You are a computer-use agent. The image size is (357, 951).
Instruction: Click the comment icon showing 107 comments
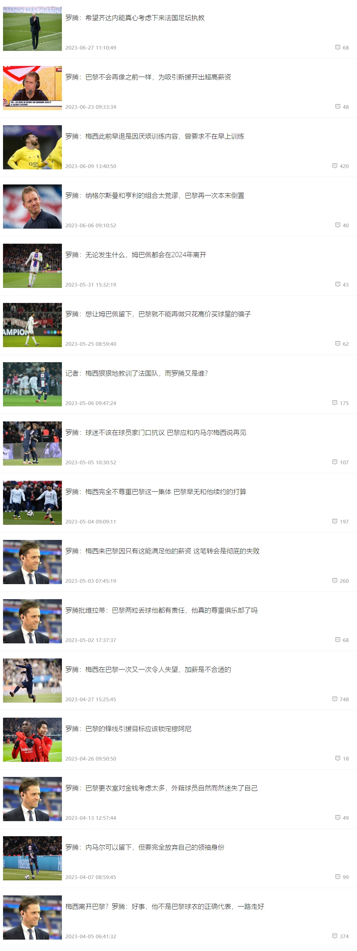335,462
